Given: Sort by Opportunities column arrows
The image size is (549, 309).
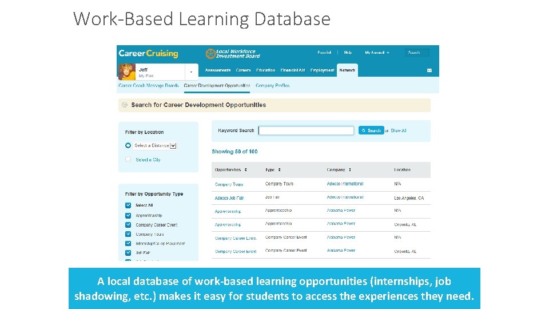Looking at the screenshot, I should coord(246,169).
